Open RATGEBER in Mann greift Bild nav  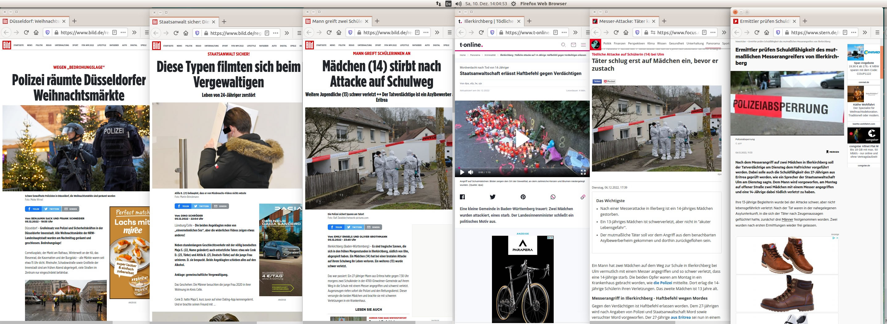[x=417, y=45]
